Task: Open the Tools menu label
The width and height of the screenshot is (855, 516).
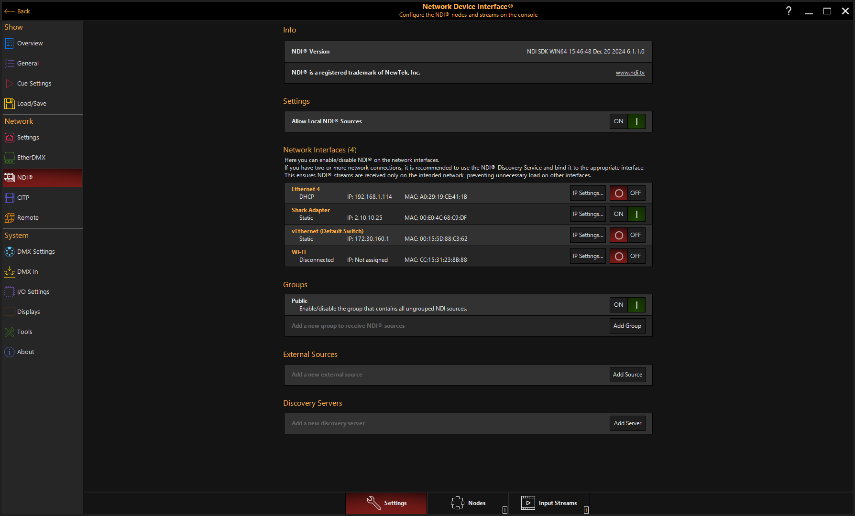Action: (x=24, y=332)
